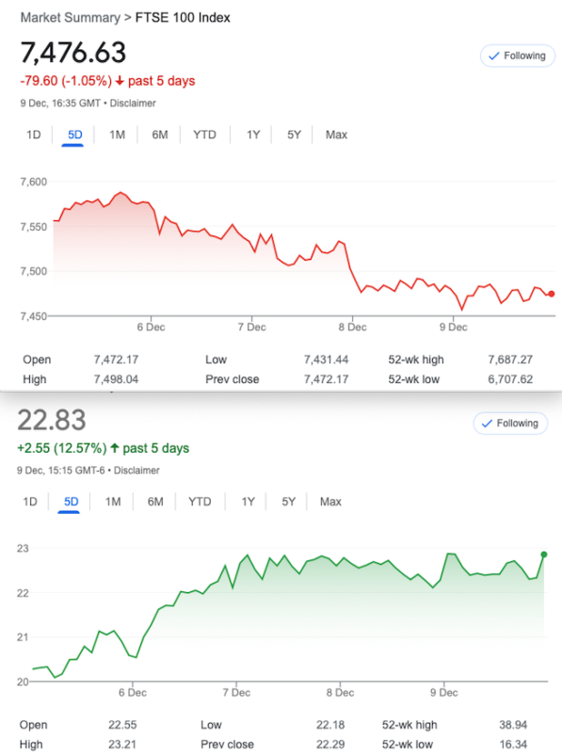The width and height of the screenshot is (562, 753).
Task: Select 1Y range on the green chart
Action: point(248,502)
